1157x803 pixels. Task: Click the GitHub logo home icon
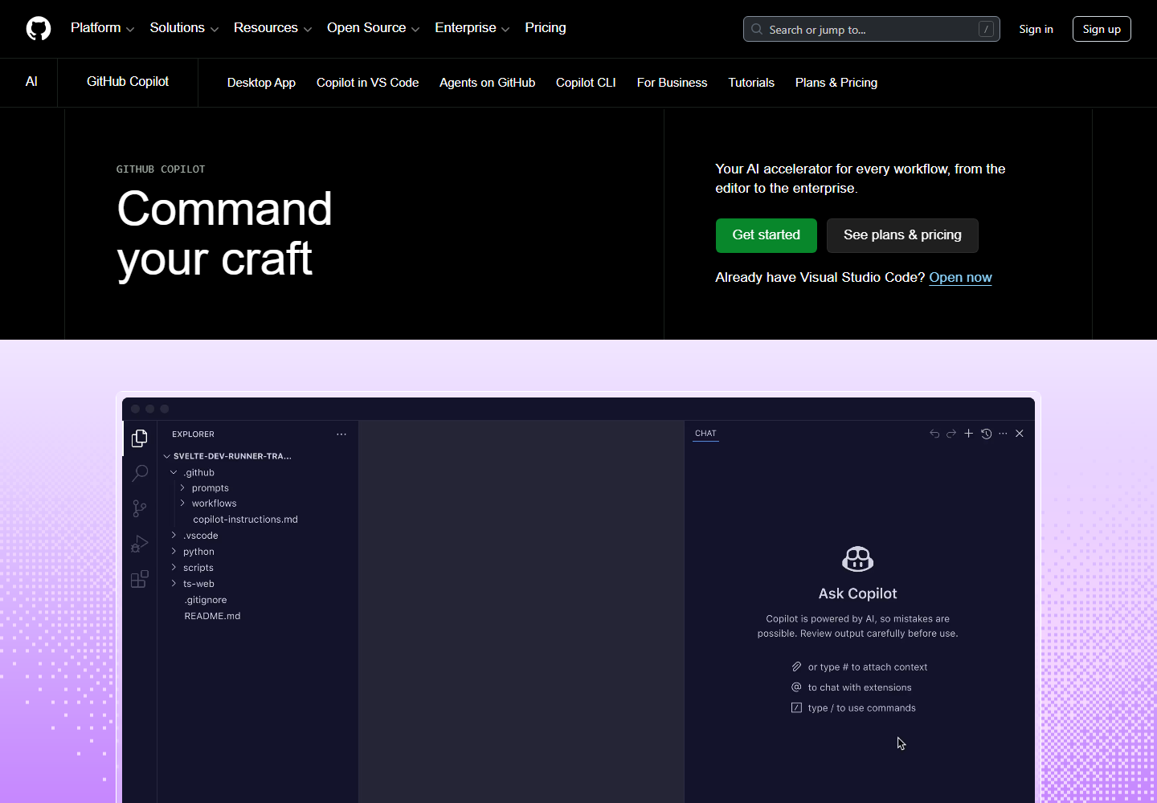[39, 29]
